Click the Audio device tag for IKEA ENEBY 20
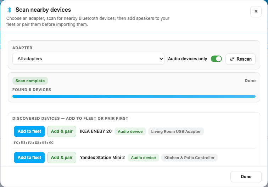The height and width of the screenshot is (187, 268). (130, 131)
